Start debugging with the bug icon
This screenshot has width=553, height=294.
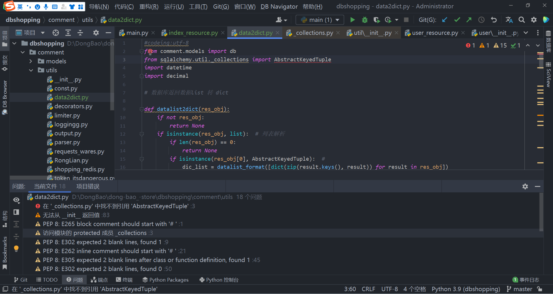tap(365, 20)
